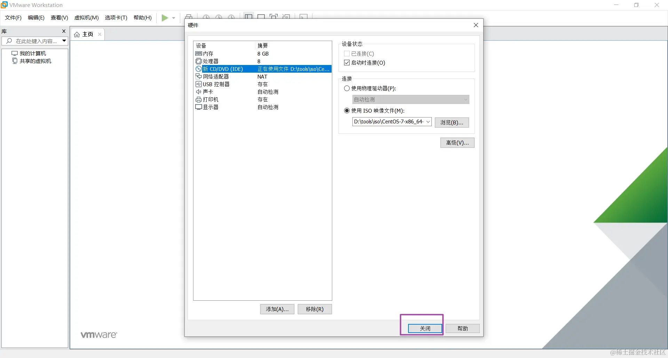Close the 硬件 dialog with the X

coord(476,25)
